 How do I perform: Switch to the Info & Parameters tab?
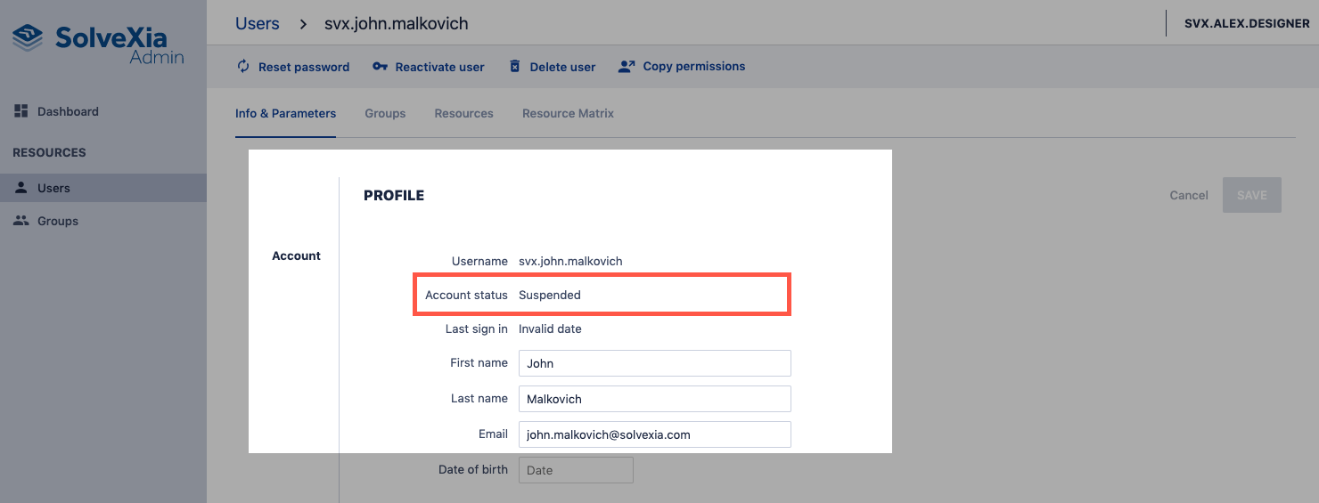click(x=285, y=114)
